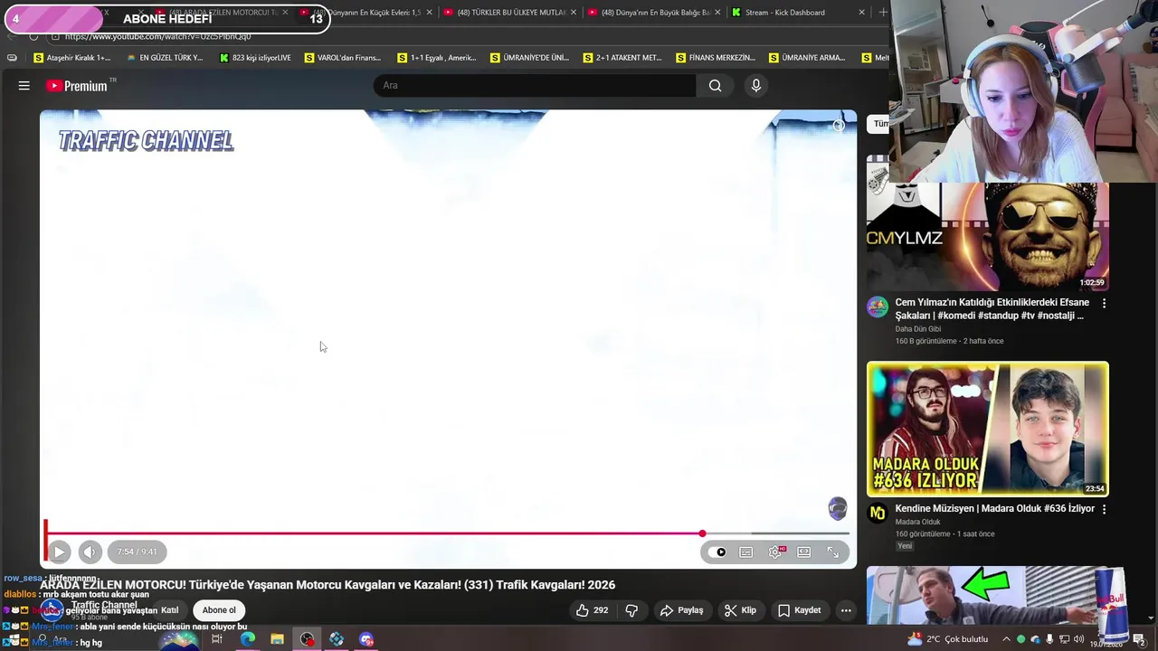Open 1+1 Eşyalı, Americ... bookmark
The width and height of the screenshot is (1158, 651).
tap(436, 58)
